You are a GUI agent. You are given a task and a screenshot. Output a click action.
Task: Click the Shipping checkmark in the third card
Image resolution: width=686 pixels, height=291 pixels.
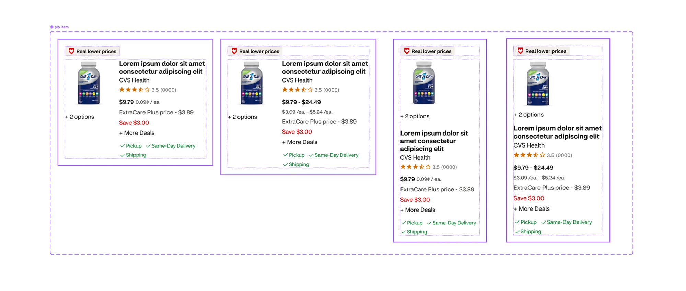click(404, 232)
